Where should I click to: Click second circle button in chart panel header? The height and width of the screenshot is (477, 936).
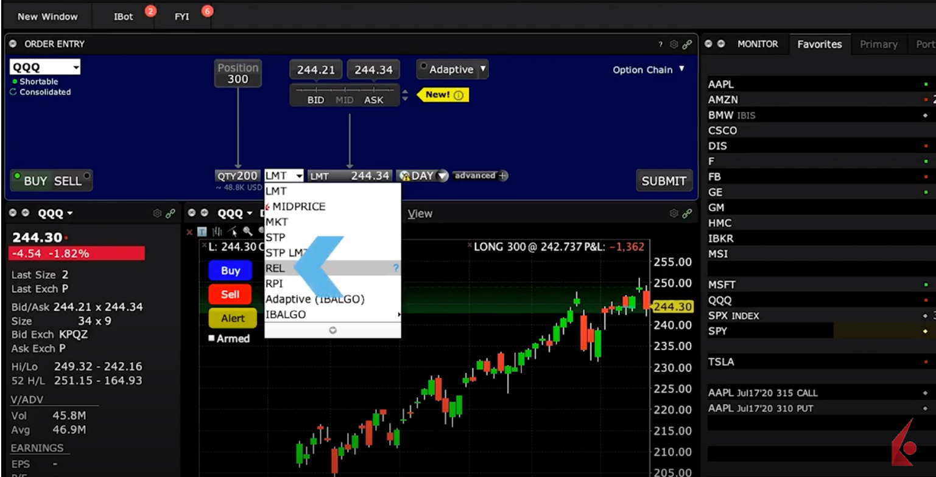[x=205, y=213]
